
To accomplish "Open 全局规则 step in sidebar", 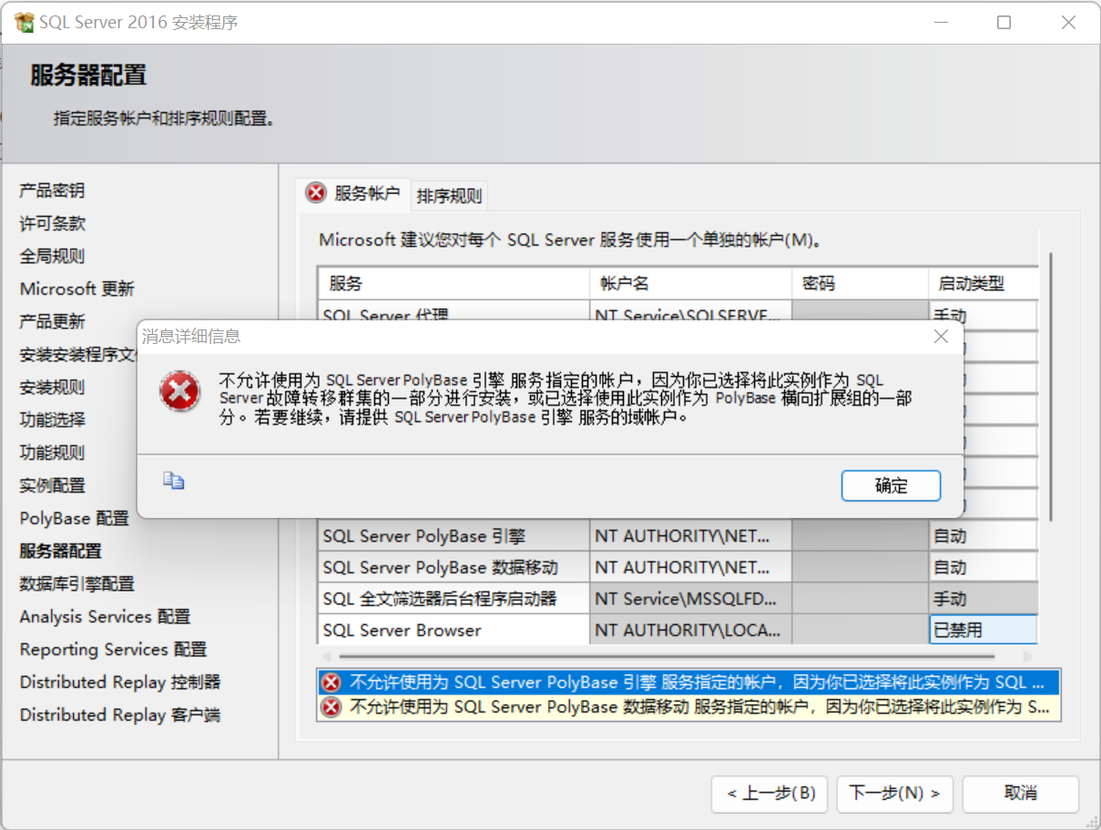I will tap(53, 256).
